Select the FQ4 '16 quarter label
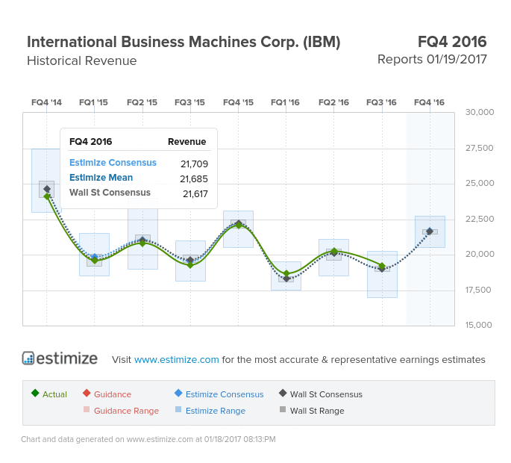The image size is (511, 463). click(x=429, y=102)
